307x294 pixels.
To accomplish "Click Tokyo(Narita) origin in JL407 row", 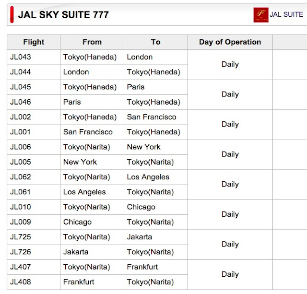I will [x=87, y=267].
